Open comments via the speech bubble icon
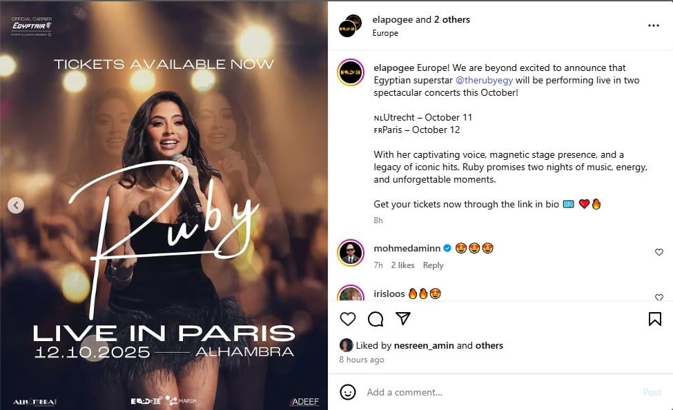 pos(375,319)
